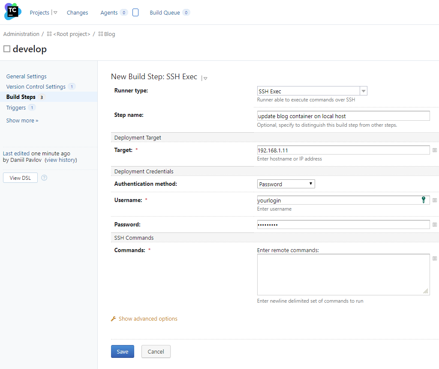Click the square icon beside develop title
439x369 pixels.
tap(7, 49)
